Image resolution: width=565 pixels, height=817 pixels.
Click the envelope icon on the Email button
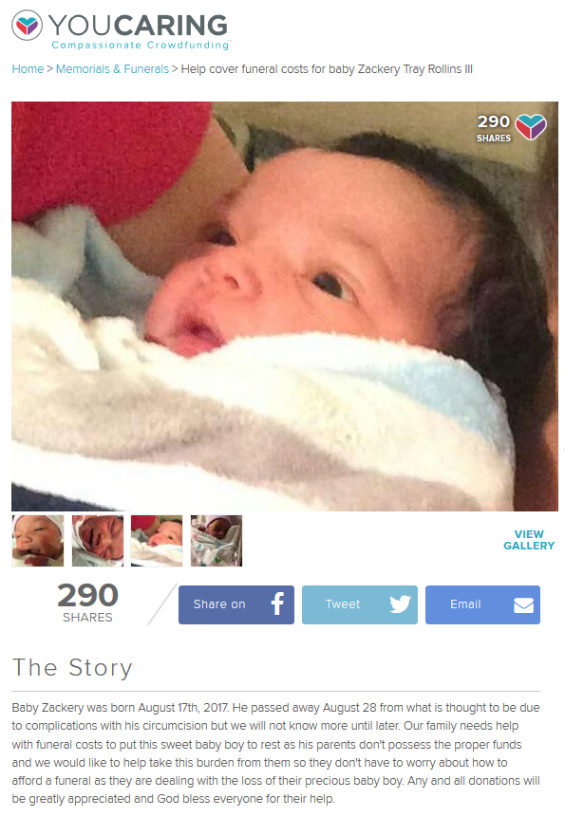tap(523, 605)
